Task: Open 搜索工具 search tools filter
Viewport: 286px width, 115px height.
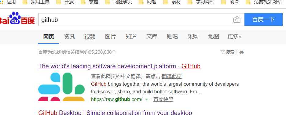Action: click(x=232, y=52)
